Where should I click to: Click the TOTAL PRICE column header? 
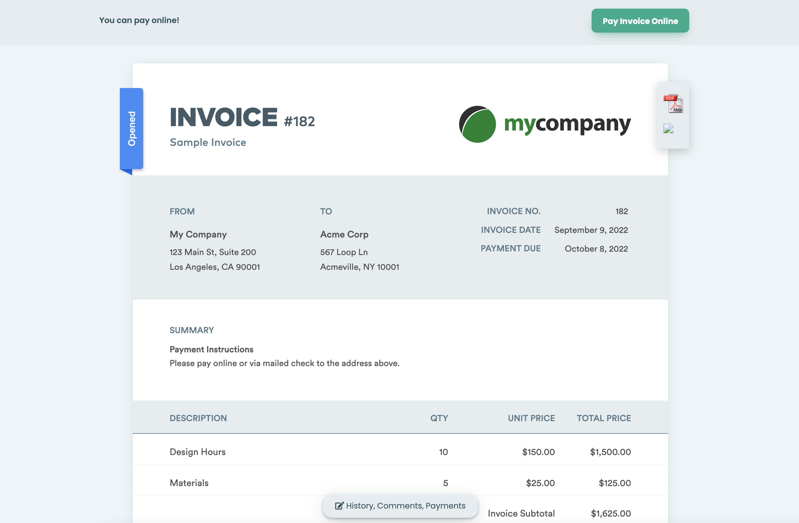coord(604,418)
